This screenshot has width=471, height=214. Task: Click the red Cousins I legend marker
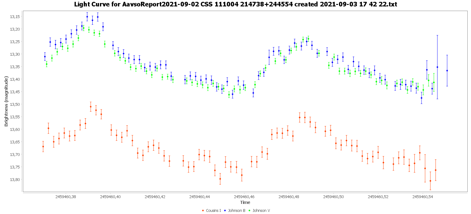point(203,210)
